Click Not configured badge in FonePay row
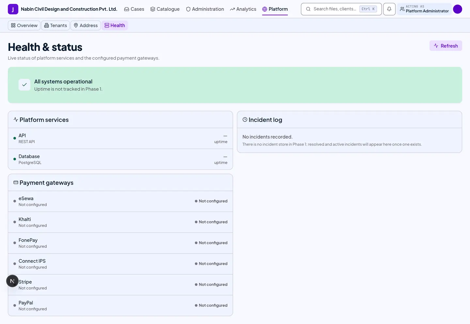The width and height of the screenshot is (470, 324). click(x=211, y=243)
